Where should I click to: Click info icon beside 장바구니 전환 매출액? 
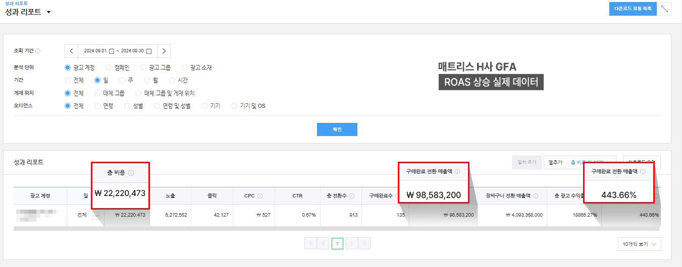point(535,196)
